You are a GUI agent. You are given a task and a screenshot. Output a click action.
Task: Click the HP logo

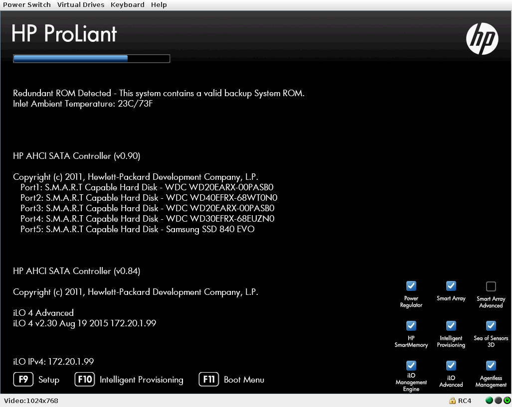click(x=482, y=38)
